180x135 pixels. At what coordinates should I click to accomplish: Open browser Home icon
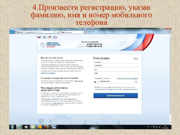(x=164, y=32)
